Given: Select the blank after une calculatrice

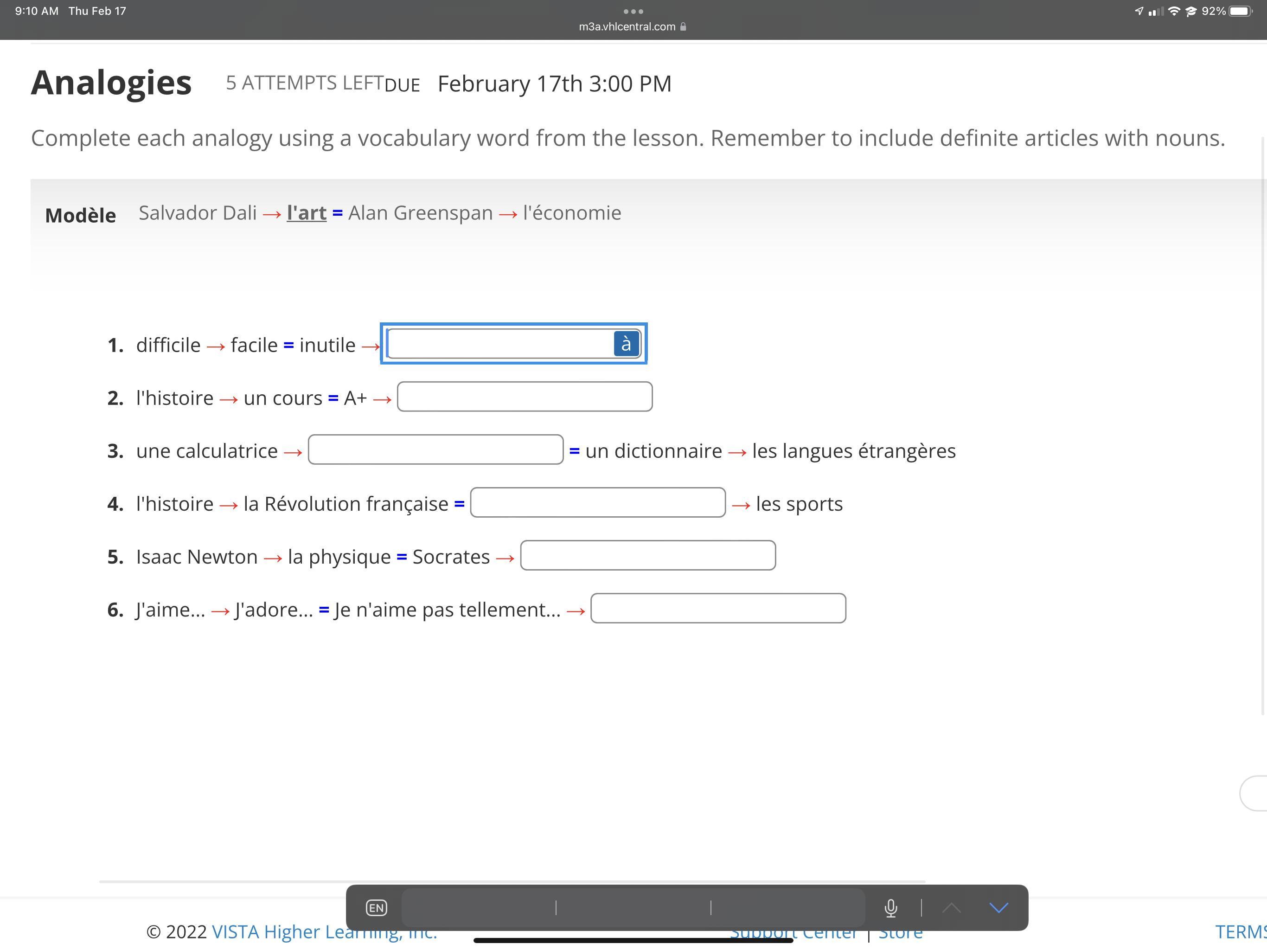Looking at the screenshot, I should (435, 450).
